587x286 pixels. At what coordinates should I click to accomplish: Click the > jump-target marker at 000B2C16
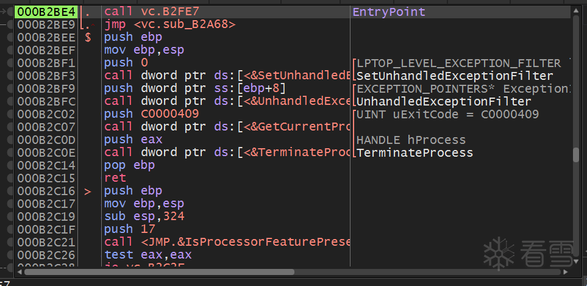pos(88,191)
